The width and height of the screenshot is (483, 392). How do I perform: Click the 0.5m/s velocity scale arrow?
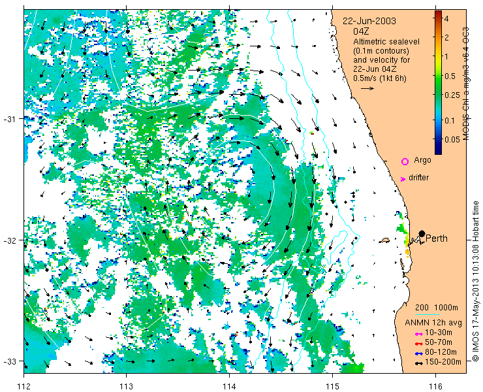click(x=367, y=88)
